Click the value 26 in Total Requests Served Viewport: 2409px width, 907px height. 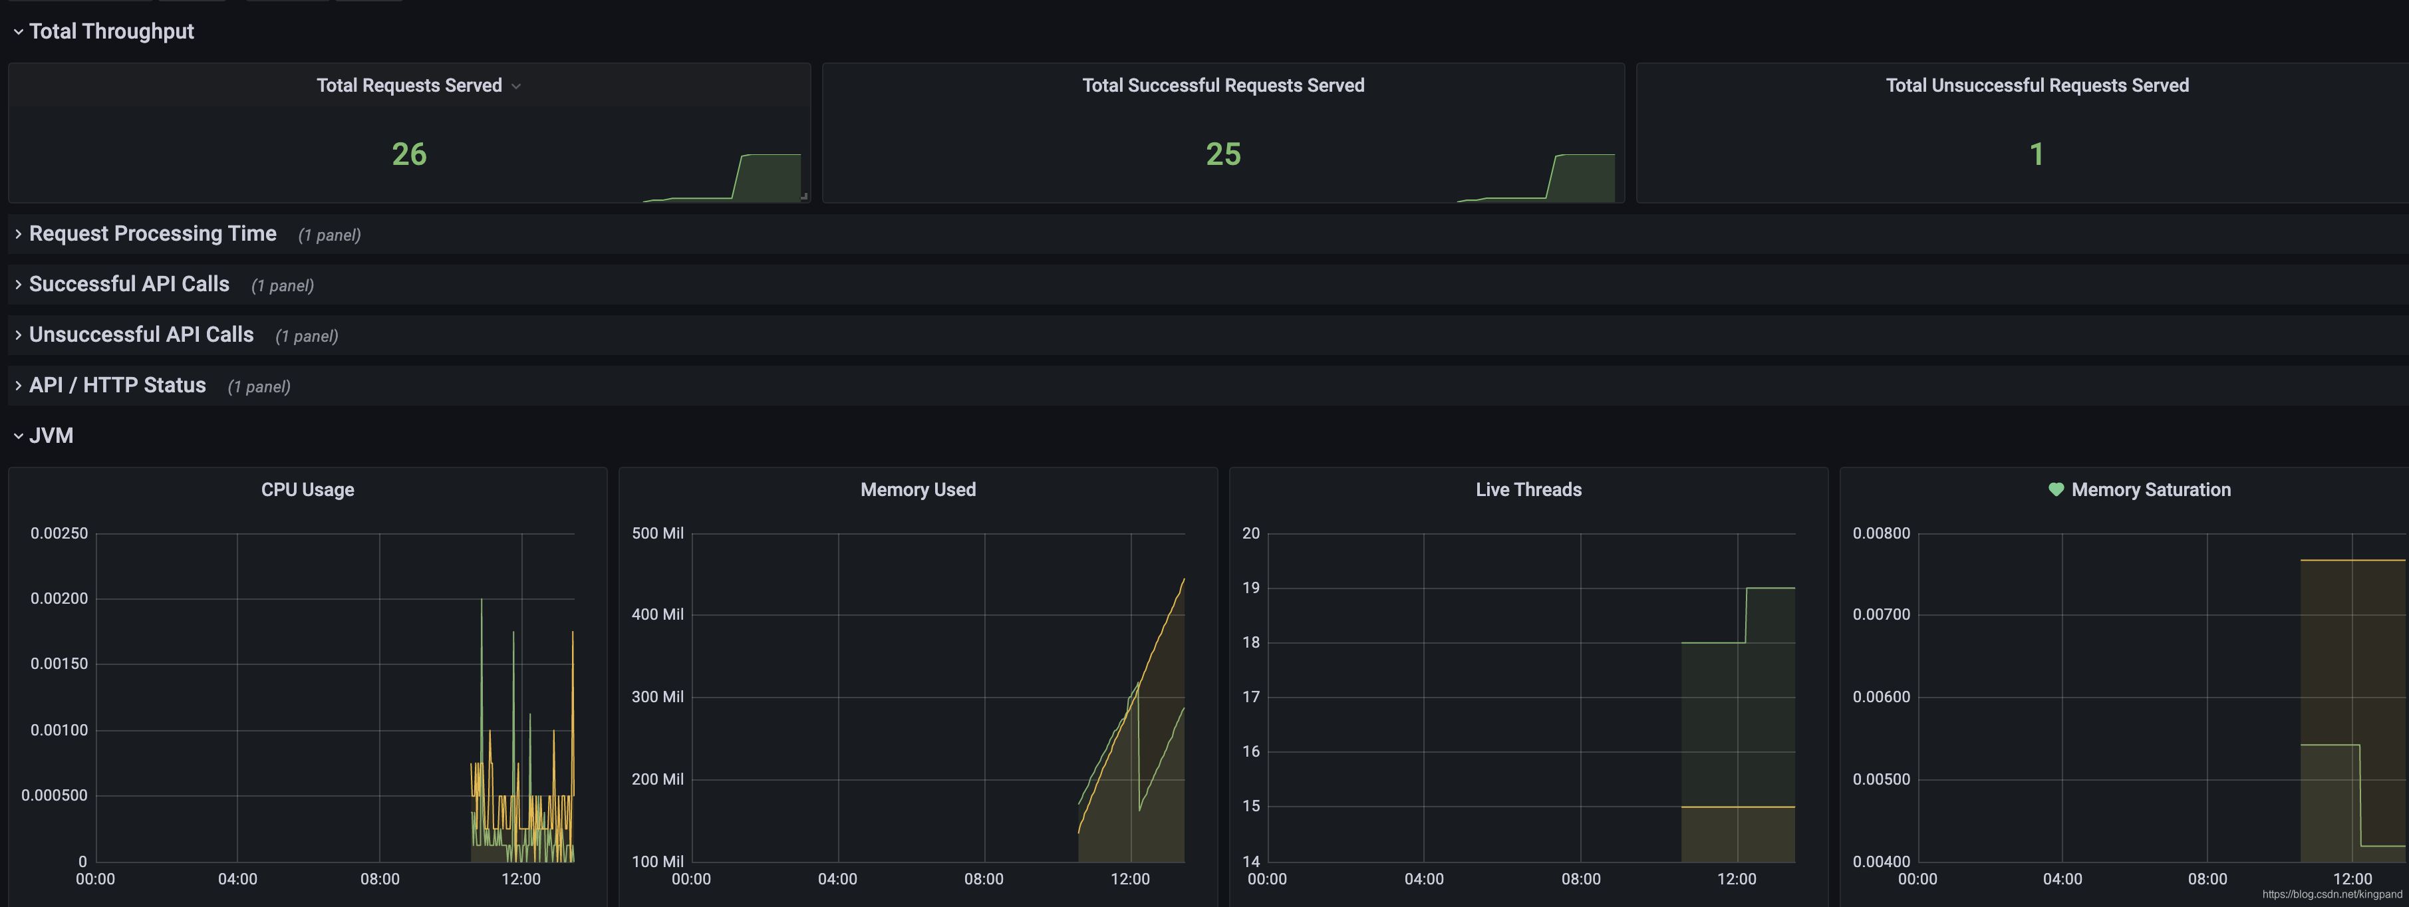coord(408,154)
